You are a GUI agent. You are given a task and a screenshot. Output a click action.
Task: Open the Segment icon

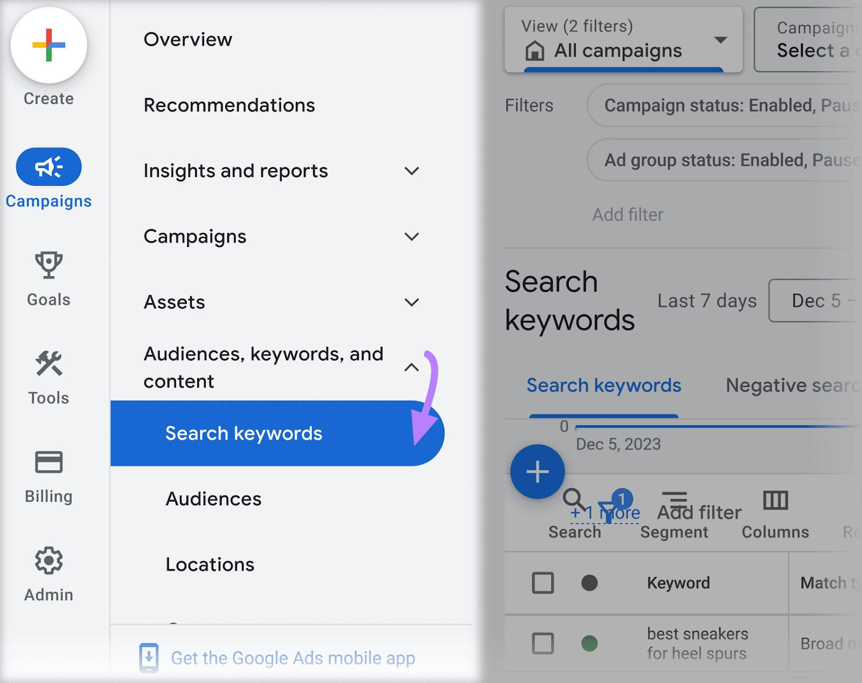point(674,500)
